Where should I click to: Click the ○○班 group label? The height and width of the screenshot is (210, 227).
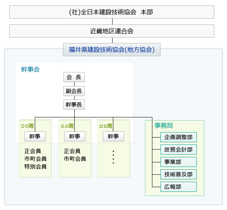[27, 126]
